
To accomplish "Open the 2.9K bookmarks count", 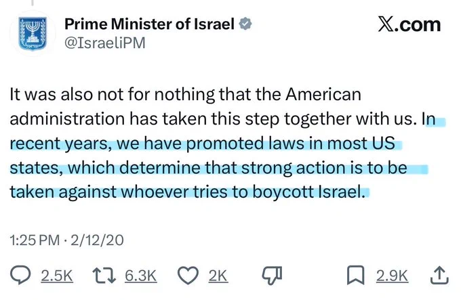I will coord(392,276).
